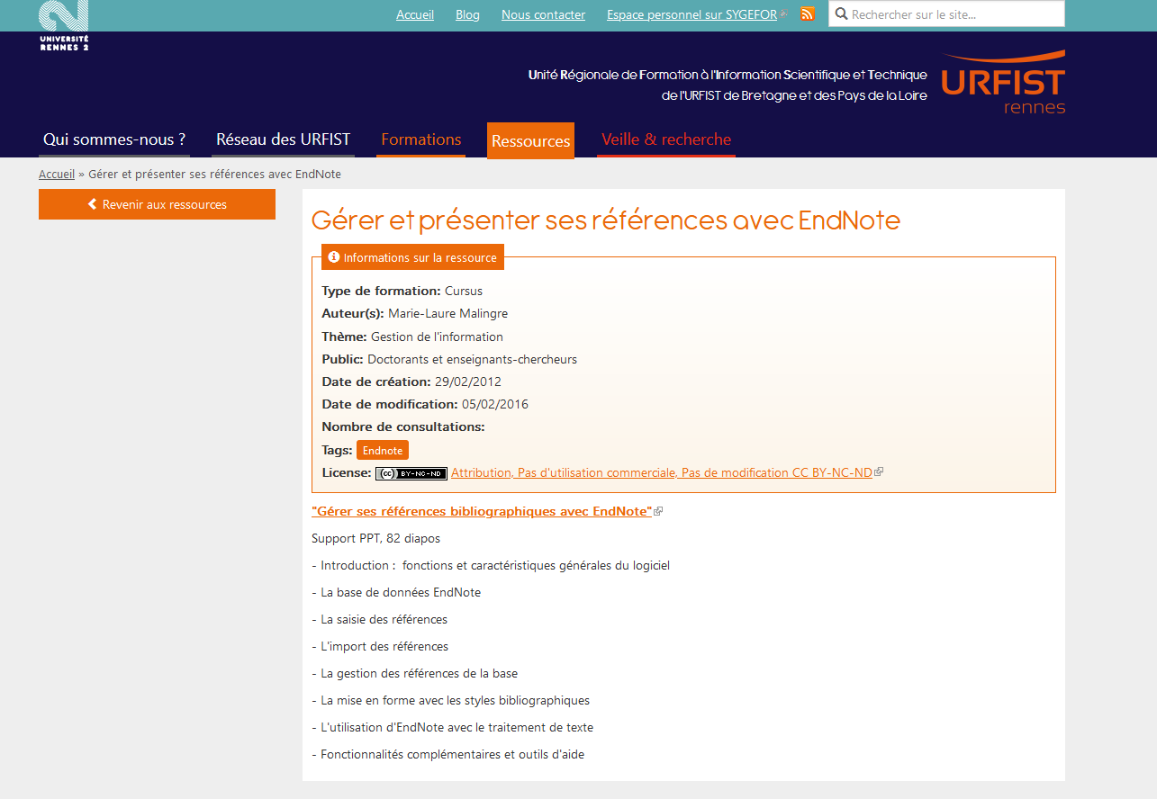Click the Informations sur la ressource header
Screen dimensions: 1157x799
412,257
